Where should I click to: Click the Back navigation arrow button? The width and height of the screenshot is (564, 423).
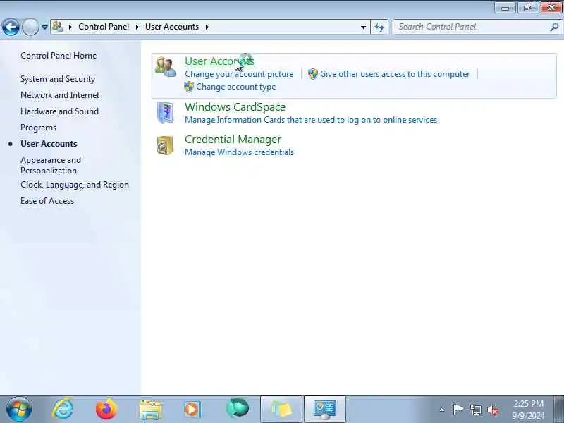(x=11, y=27)
